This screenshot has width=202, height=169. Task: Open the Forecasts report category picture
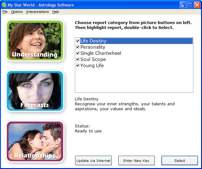35,91
